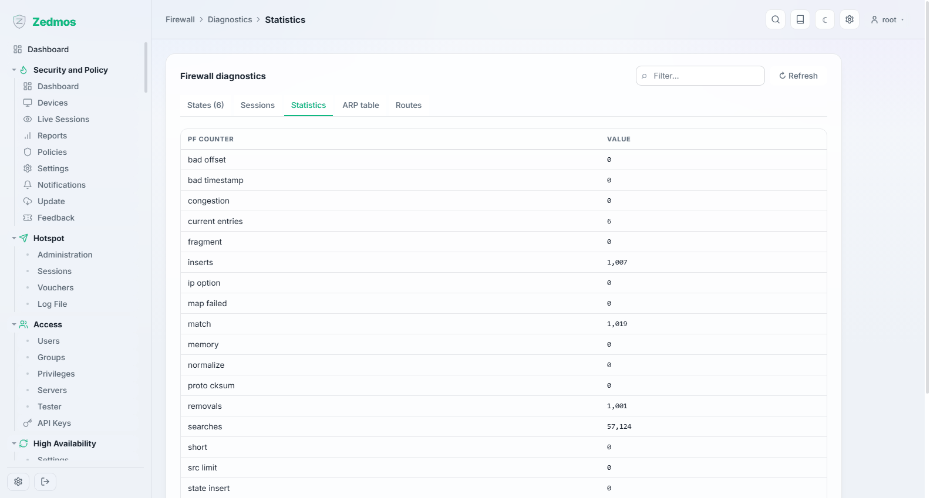Viewport: 930px width, 498px height.
Task: Switch to the Routes tab
Action: (409, 105)
